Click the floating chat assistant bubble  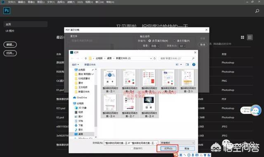(x=256, y=110)
